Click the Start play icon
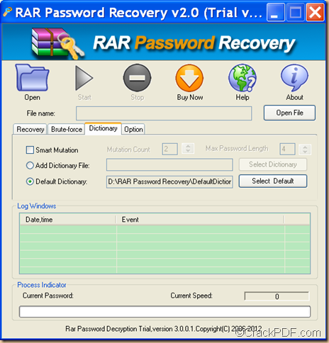329x343 pixels. click(x=84, y=78)
